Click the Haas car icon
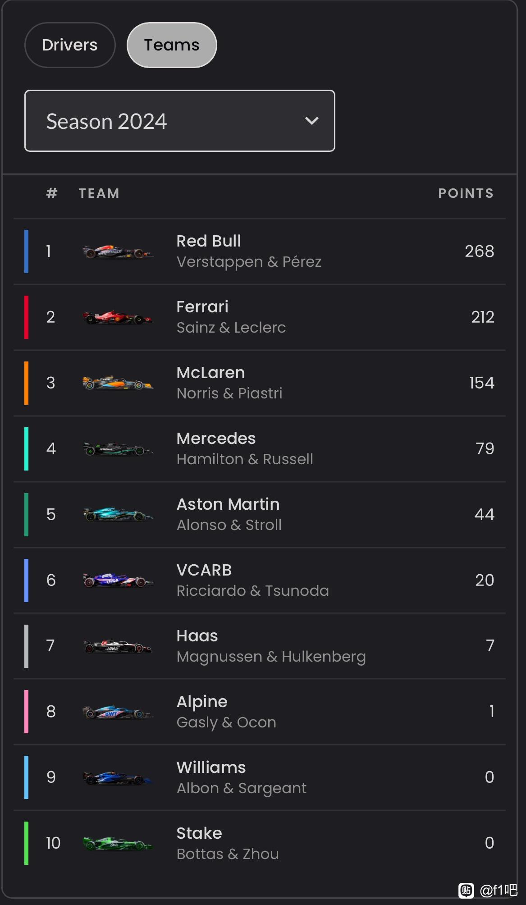The width and height of the screenshot is (526, 905). [x=118, y=646]
